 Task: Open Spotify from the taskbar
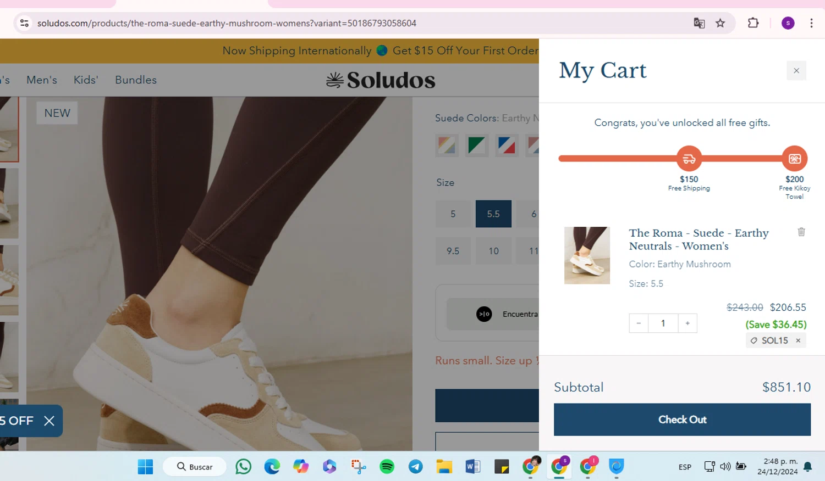coord(387,467)
